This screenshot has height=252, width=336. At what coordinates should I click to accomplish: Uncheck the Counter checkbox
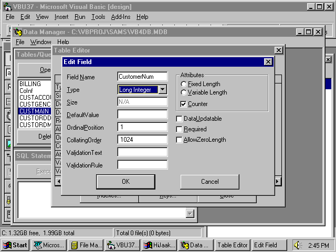point(183,104)
